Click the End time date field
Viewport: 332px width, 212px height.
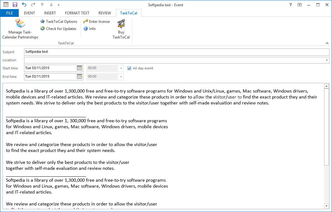coord(50,77)
